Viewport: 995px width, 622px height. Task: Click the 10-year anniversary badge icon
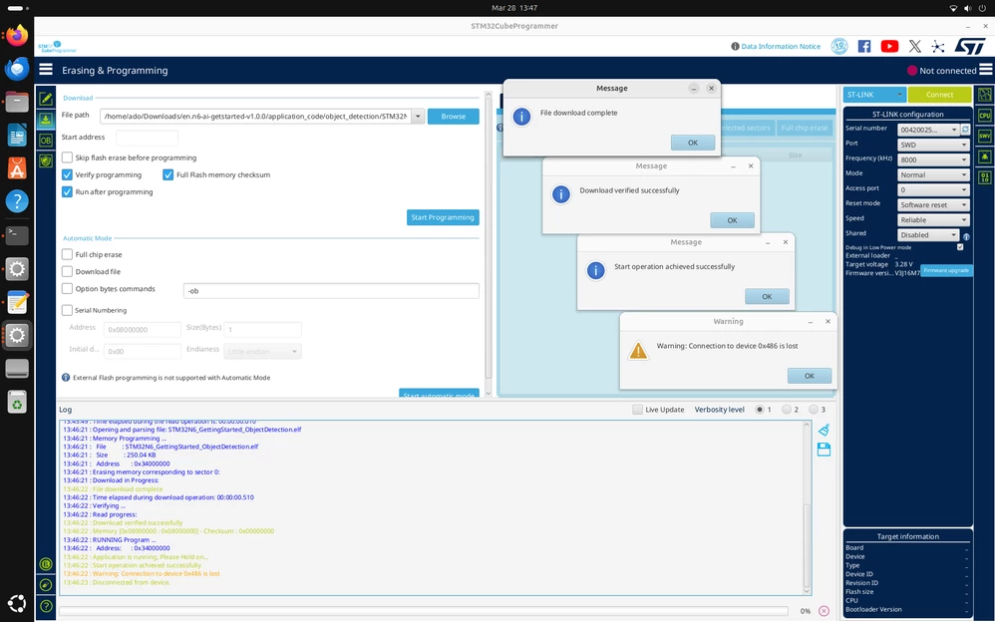[839, 46]
